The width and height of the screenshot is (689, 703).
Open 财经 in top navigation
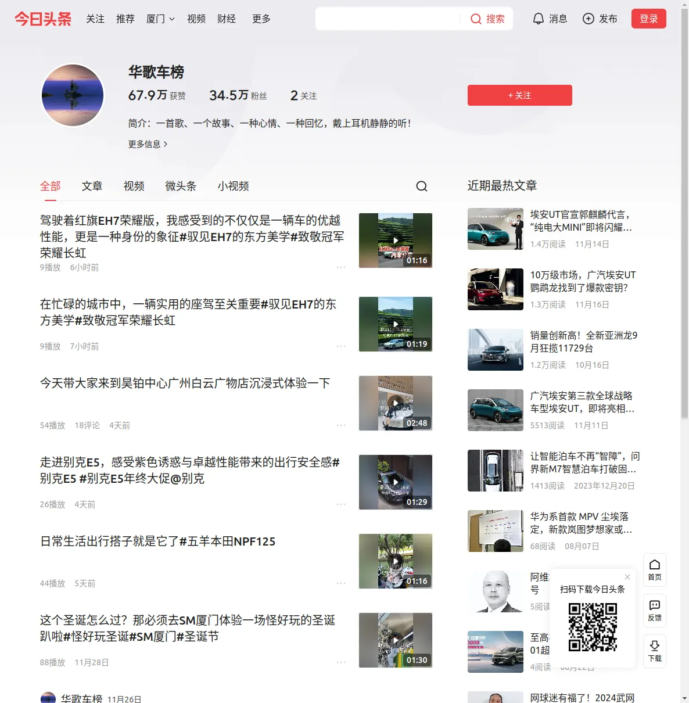coord(227,19)
